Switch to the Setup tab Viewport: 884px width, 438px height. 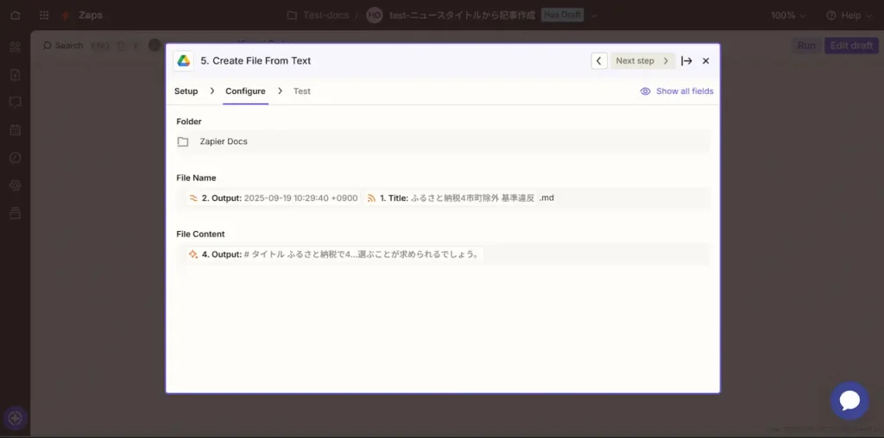[x=186, y=91]
